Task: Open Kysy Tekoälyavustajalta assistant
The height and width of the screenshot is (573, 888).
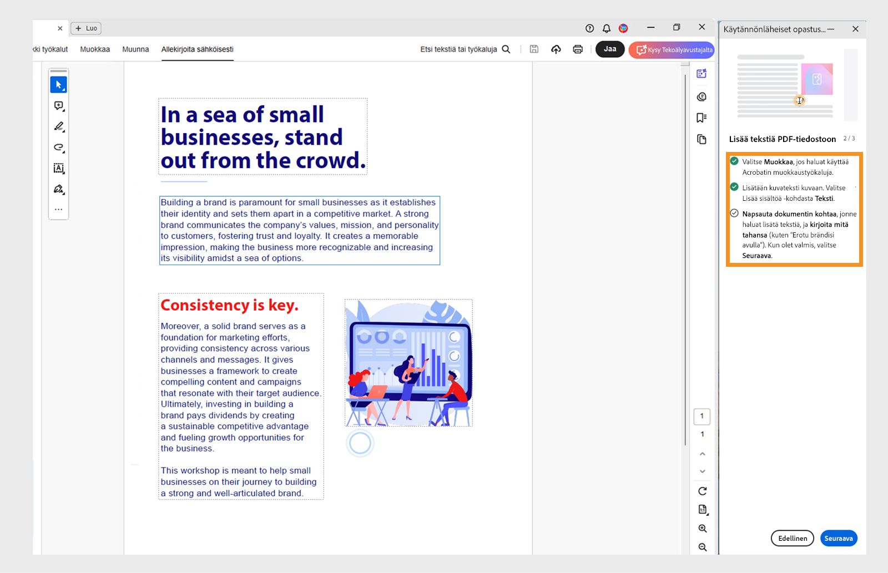Action: click(x=672, y=50)
